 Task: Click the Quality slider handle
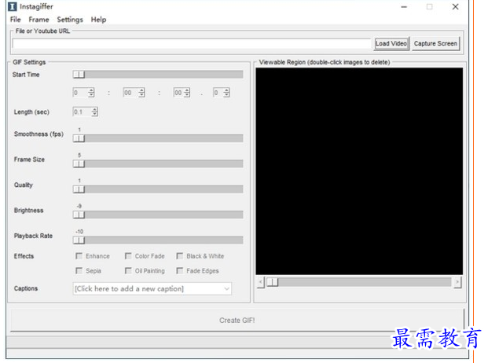pyautogui.click(x=79, y=189)
